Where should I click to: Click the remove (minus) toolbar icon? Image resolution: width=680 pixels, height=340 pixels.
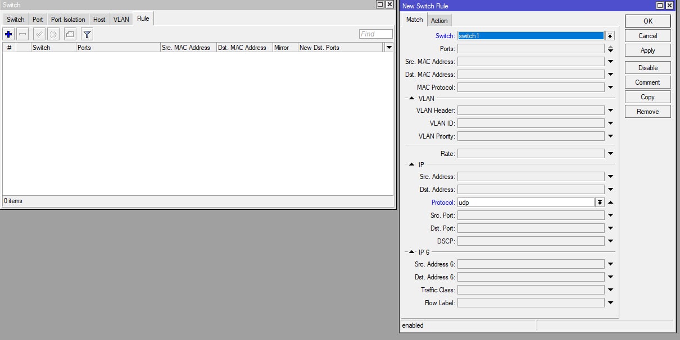pos(22,34)
